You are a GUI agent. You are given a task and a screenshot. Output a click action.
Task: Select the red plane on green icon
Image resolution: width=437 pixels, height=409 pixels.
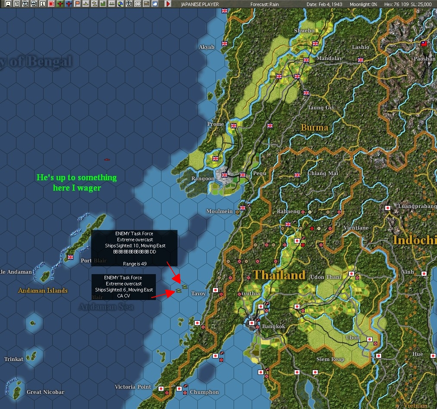click(x=60, y=3)
